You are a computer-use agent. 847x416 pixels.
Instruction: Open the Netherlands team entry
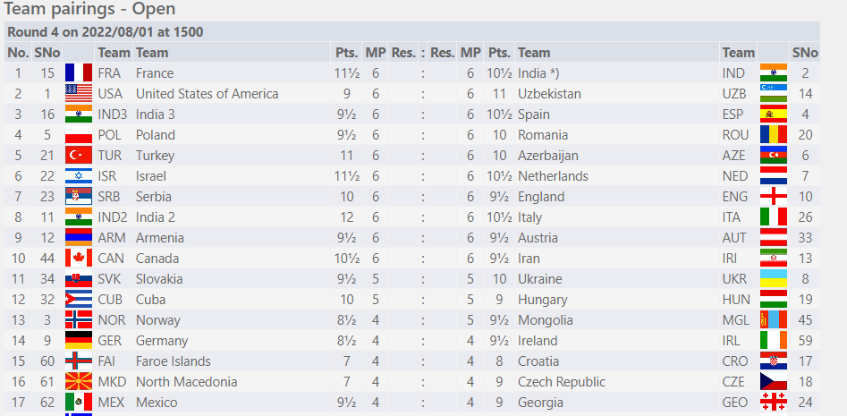pyautogui.click(x=553, y=176)
